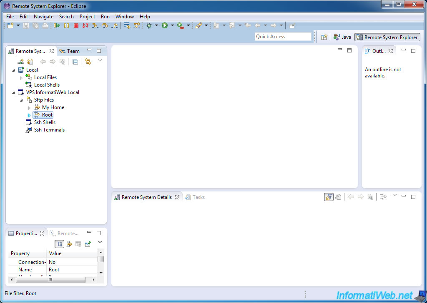
Task: Open dropdown arrow next to Run icon
Action: click(x=172, y=25)
